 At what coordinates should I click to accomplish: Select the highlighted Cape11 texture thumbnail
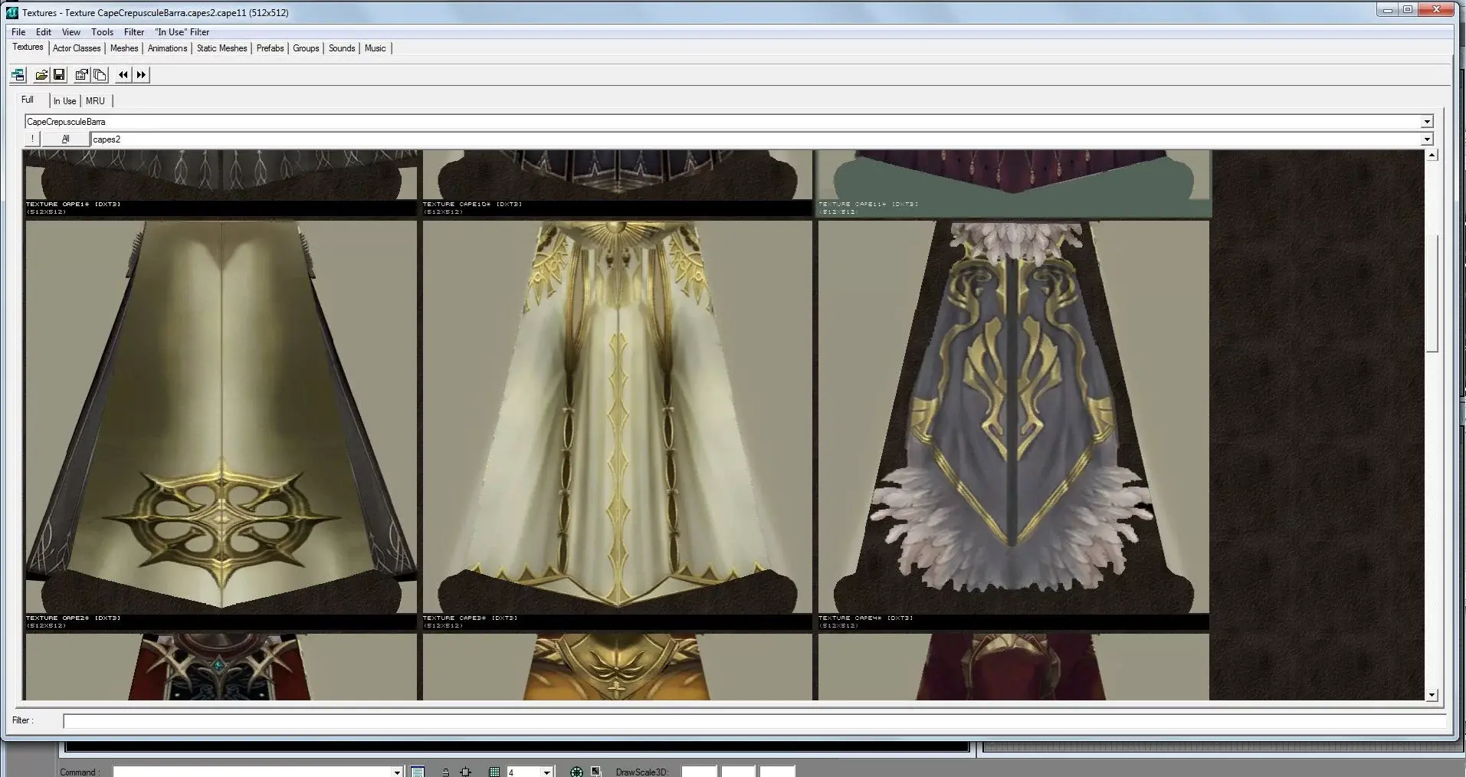pos(1013,175)
